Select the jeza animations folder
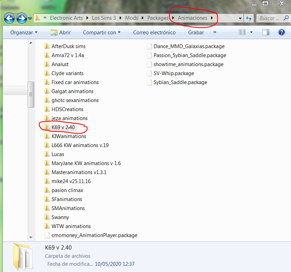The height and width of the screenshot is (272, 291). (66, 118)
